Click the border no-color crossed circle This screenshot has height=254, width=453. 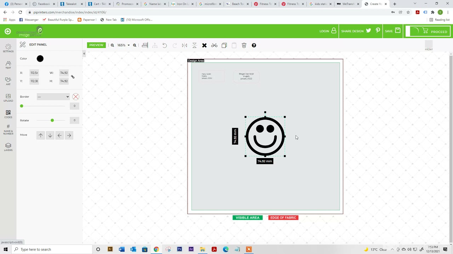tap(76, 97)
